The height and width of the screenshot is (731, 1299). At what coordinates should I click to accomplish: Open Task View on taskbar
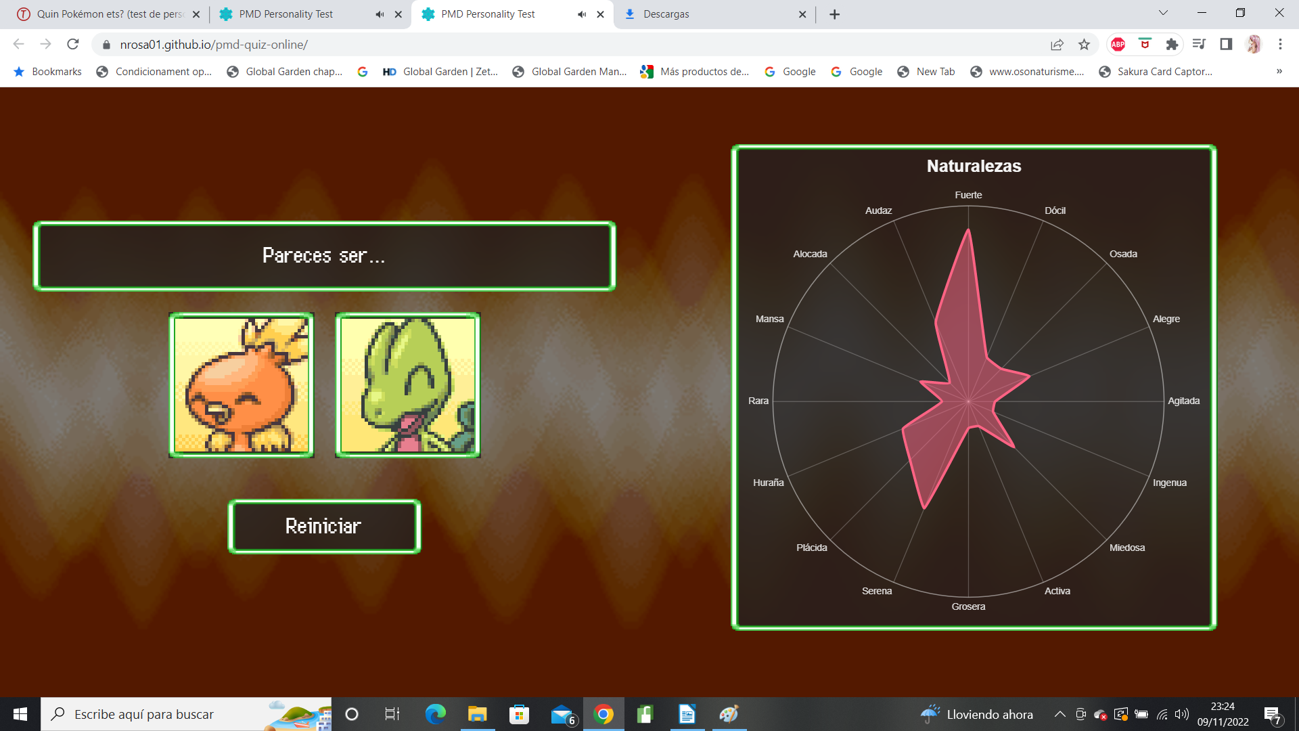392,714
